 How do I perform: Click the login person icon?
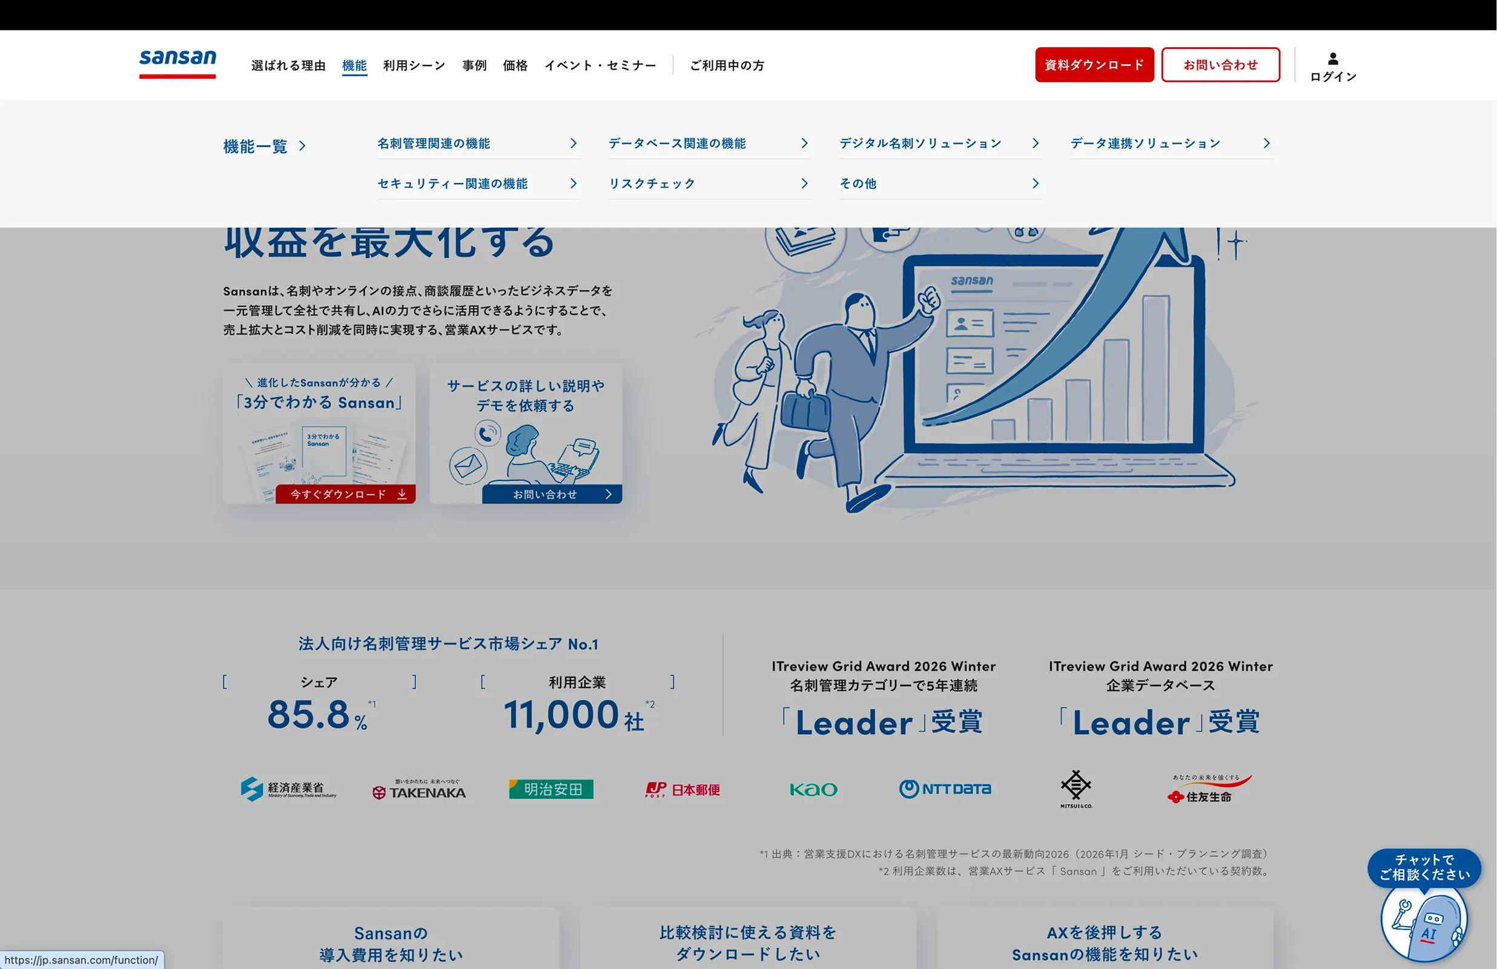(1333, 59)
